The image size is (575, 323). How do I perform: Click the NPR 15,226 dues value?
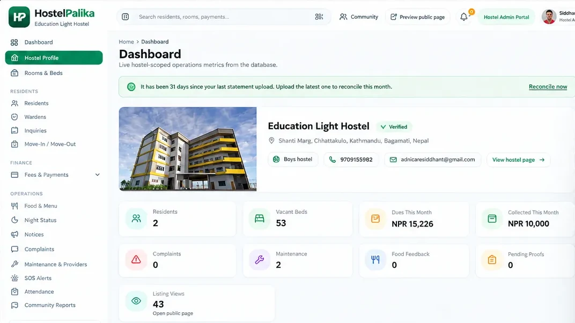point(412,224)
